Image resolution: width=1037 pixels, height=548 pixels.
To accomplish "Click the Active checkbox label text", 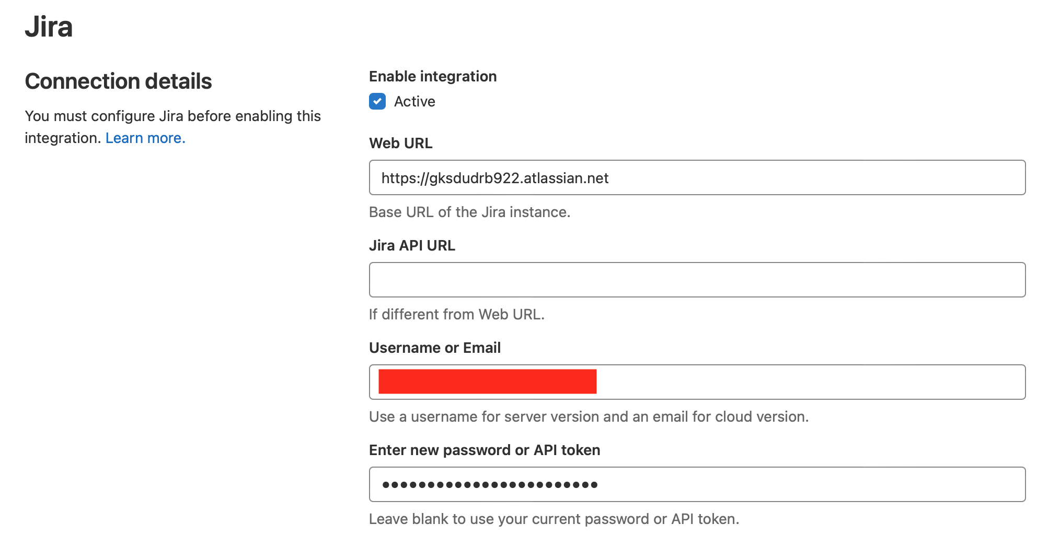I will click(x=414, y=101).
